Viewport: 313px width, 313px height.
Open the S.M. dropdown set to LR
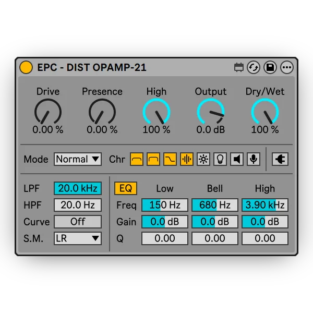(x=78, y=238)
